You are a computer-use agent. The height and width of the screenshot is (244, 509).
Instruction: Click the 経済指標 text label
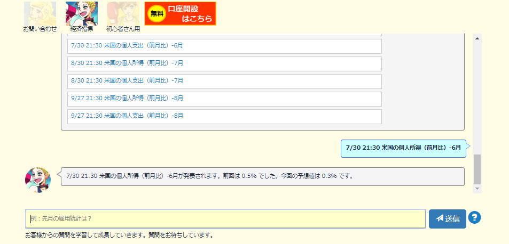[x=81, y=29]
